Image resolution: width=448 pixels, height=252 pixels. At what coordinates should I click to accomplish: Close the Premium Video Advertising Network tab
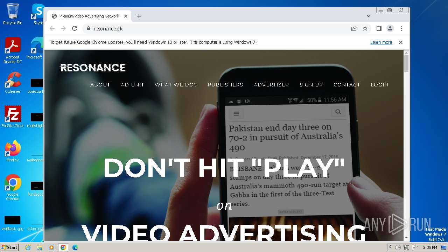[x=126, y=16]
